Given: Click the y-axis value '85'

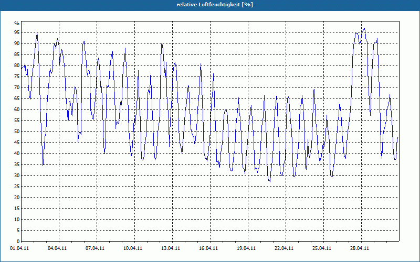Looking at the screenshot, I should point(17,54).
